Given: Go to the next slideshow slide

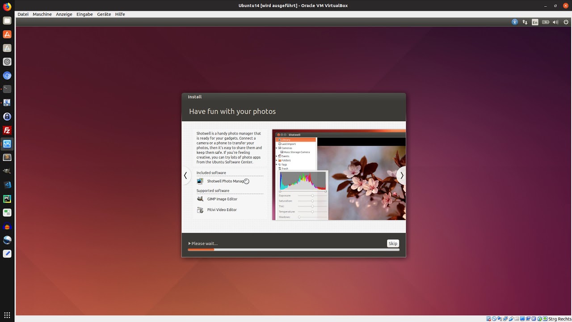Looking at the screenshot, I should pyautogui.click(x=402, y=175).
